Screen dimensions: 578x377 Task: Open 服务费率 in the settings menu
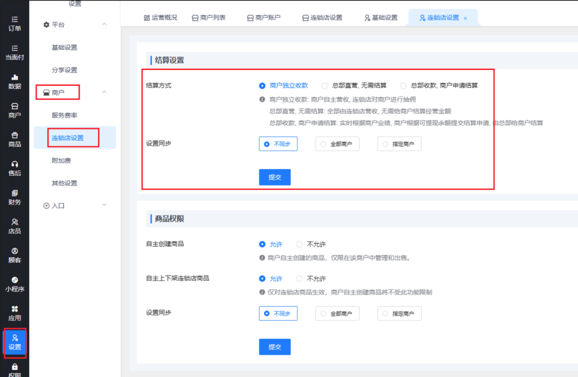pos(64,115)
